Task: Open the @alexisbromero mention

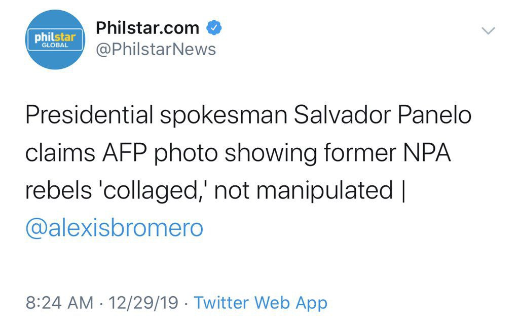Action: click(x=114, y=227)
